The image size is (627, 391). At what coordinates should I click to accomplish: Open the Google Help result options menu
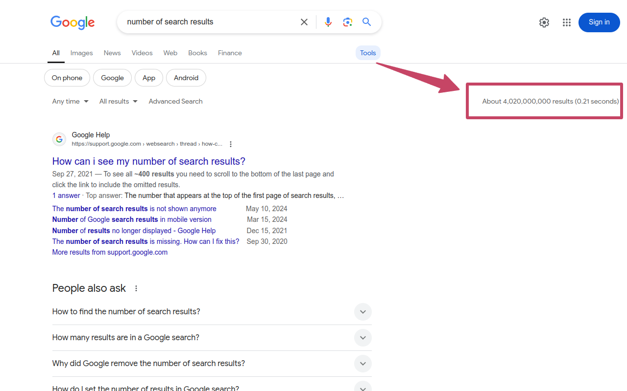point(231,144)
